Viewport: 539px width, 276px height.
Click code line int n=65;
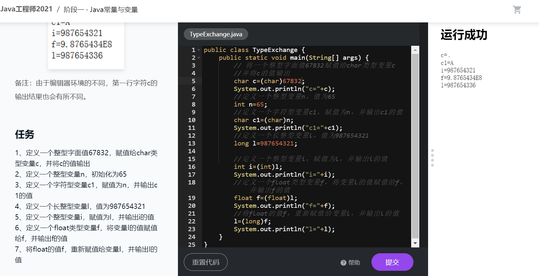point(250,105)
